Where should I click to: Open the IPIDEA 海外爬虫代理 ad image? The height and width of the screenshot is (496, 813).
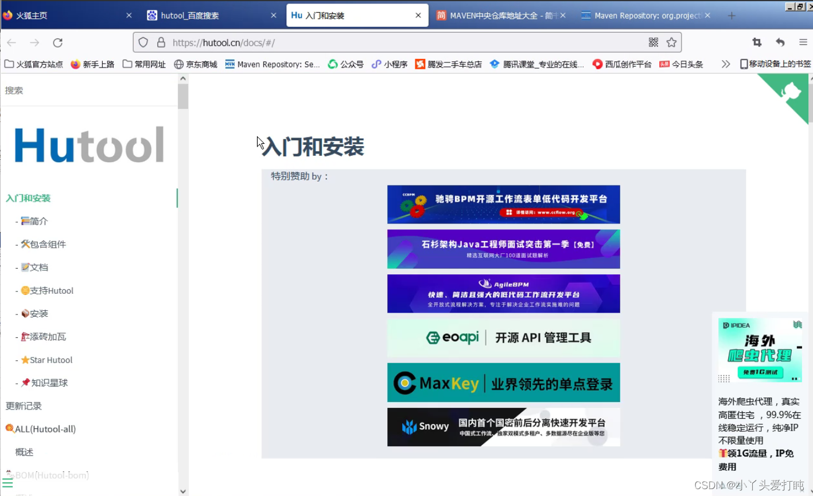coord(760,350)
